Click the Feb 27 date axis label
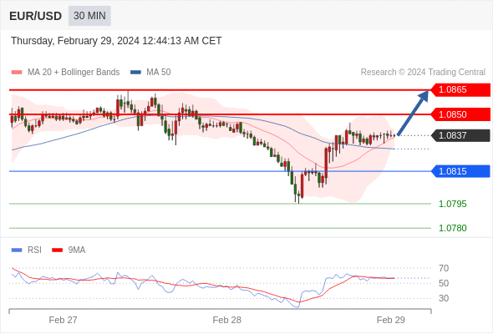 pyautogui.click(x=63, y=320)
